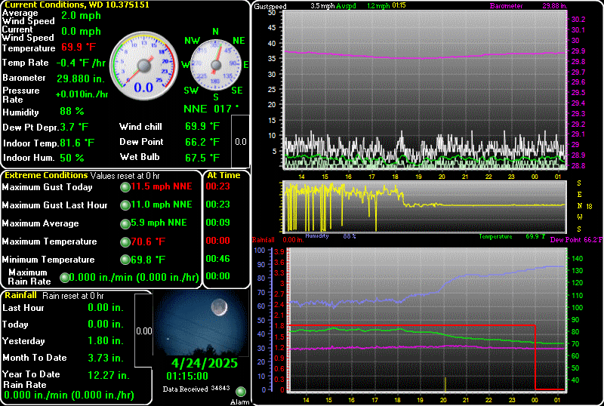This screenshot has height=406, width=604.
Task: Click the Indoor Hum. value 50 %
Action: 72,158
